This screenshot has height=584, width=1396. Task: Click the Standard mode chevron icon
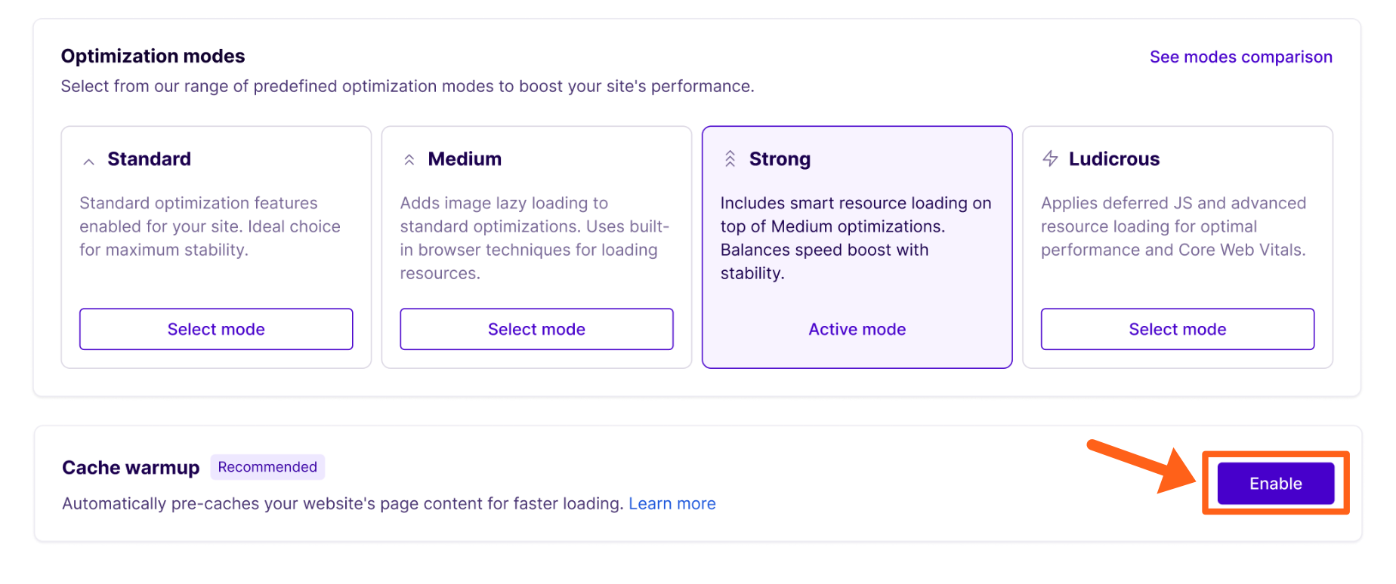(x=88, y=159)
